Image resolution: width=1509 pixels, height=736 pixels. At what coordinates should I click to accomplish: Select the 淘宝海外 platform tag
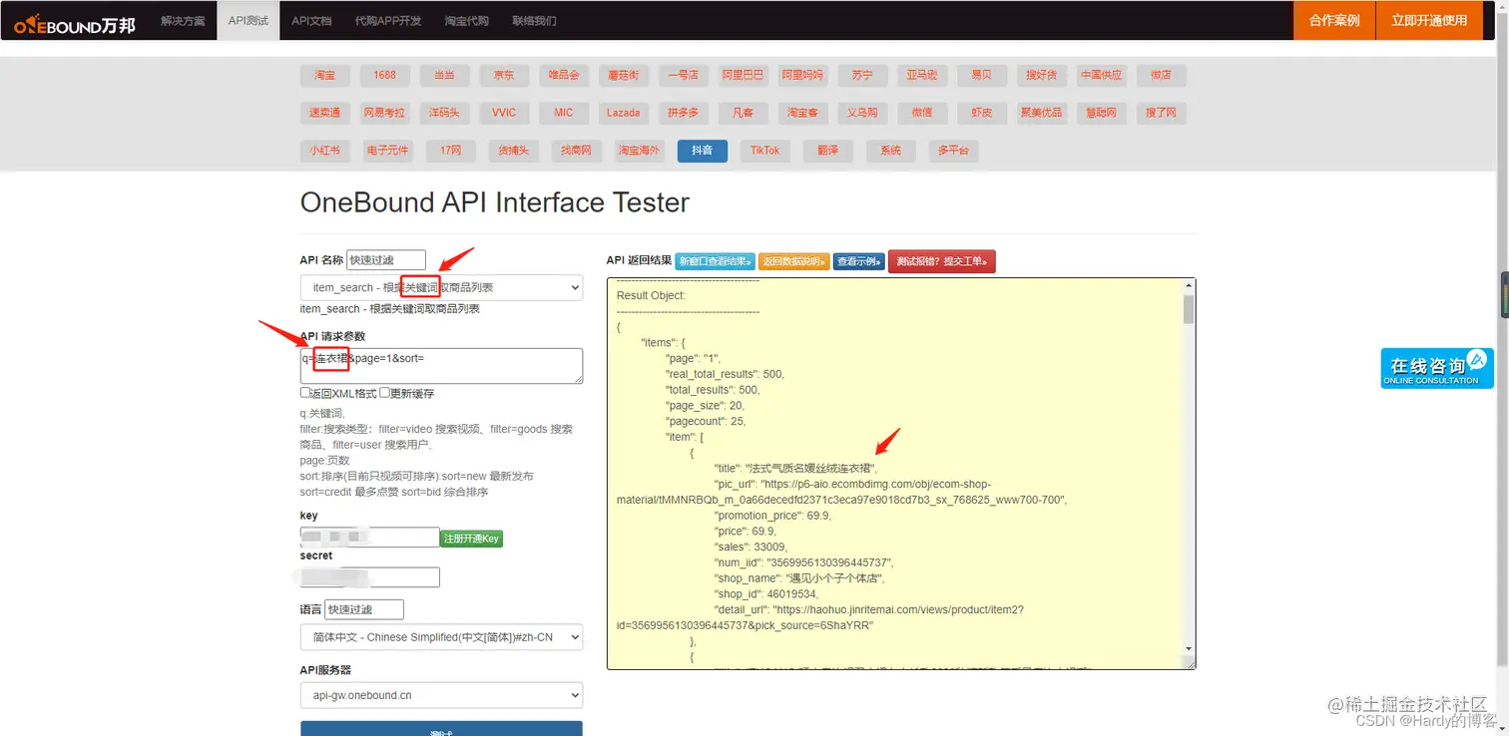(639, 151)
